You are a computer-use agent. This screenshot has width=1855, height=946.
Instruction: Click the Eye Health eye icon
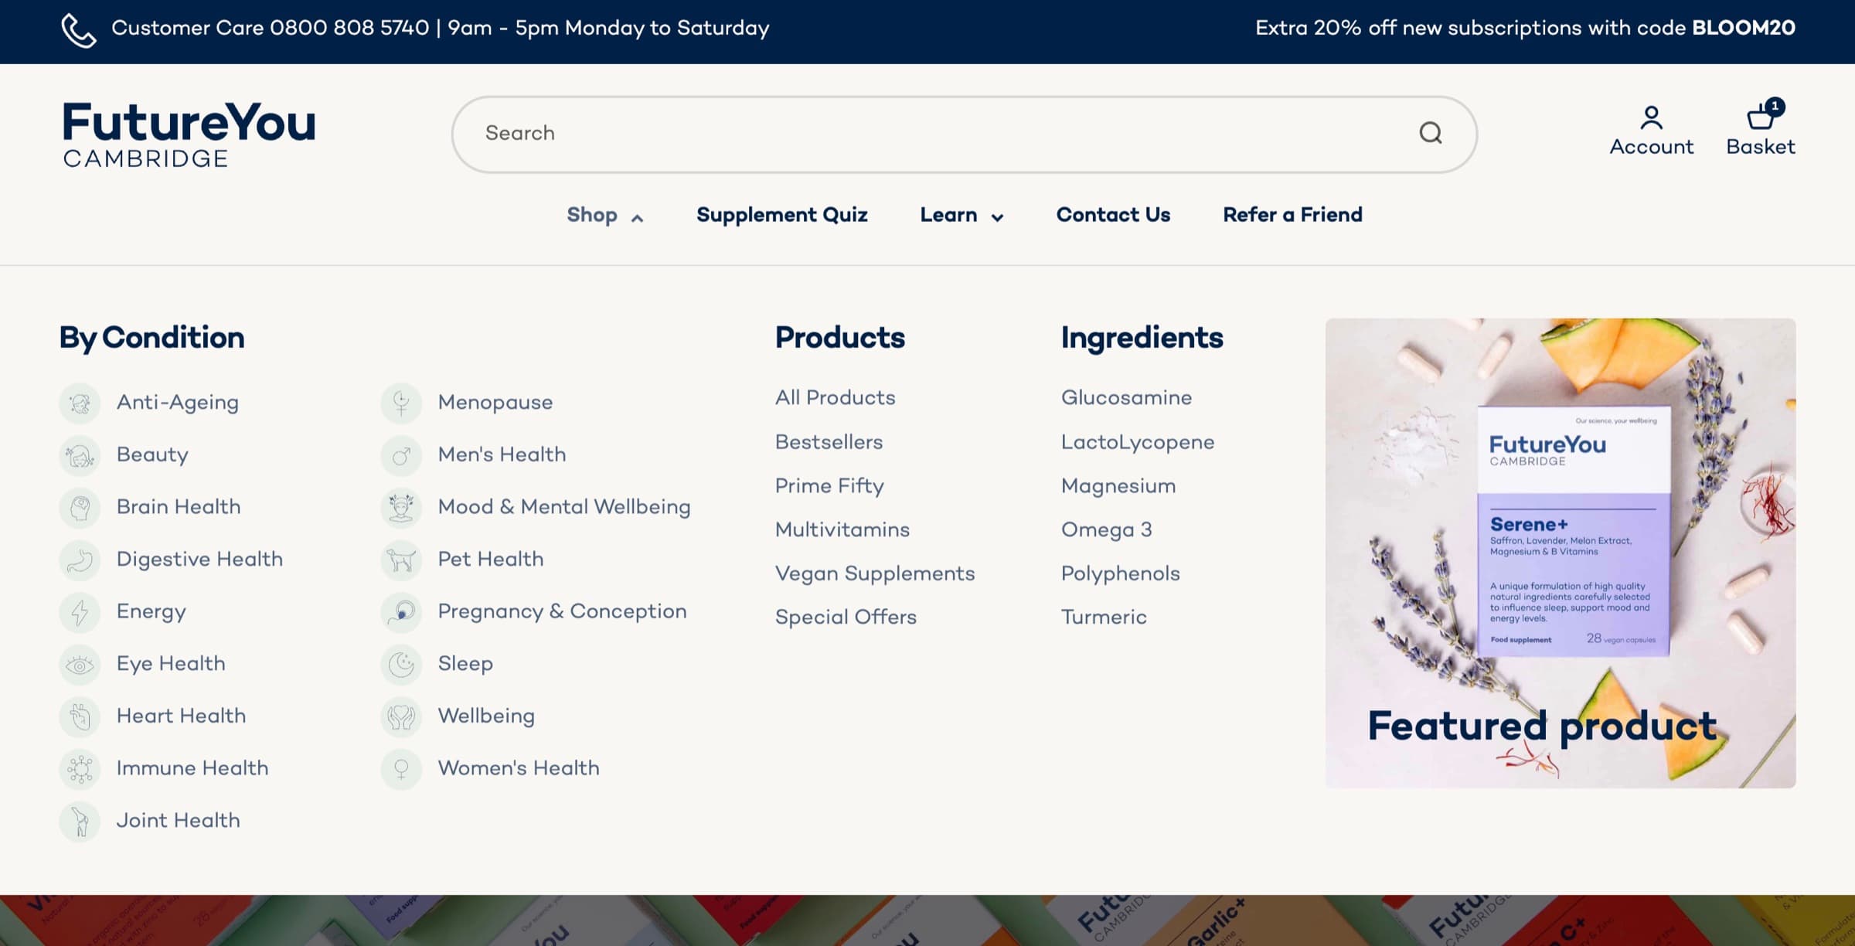pyautogui.click(x=80, y=665)
